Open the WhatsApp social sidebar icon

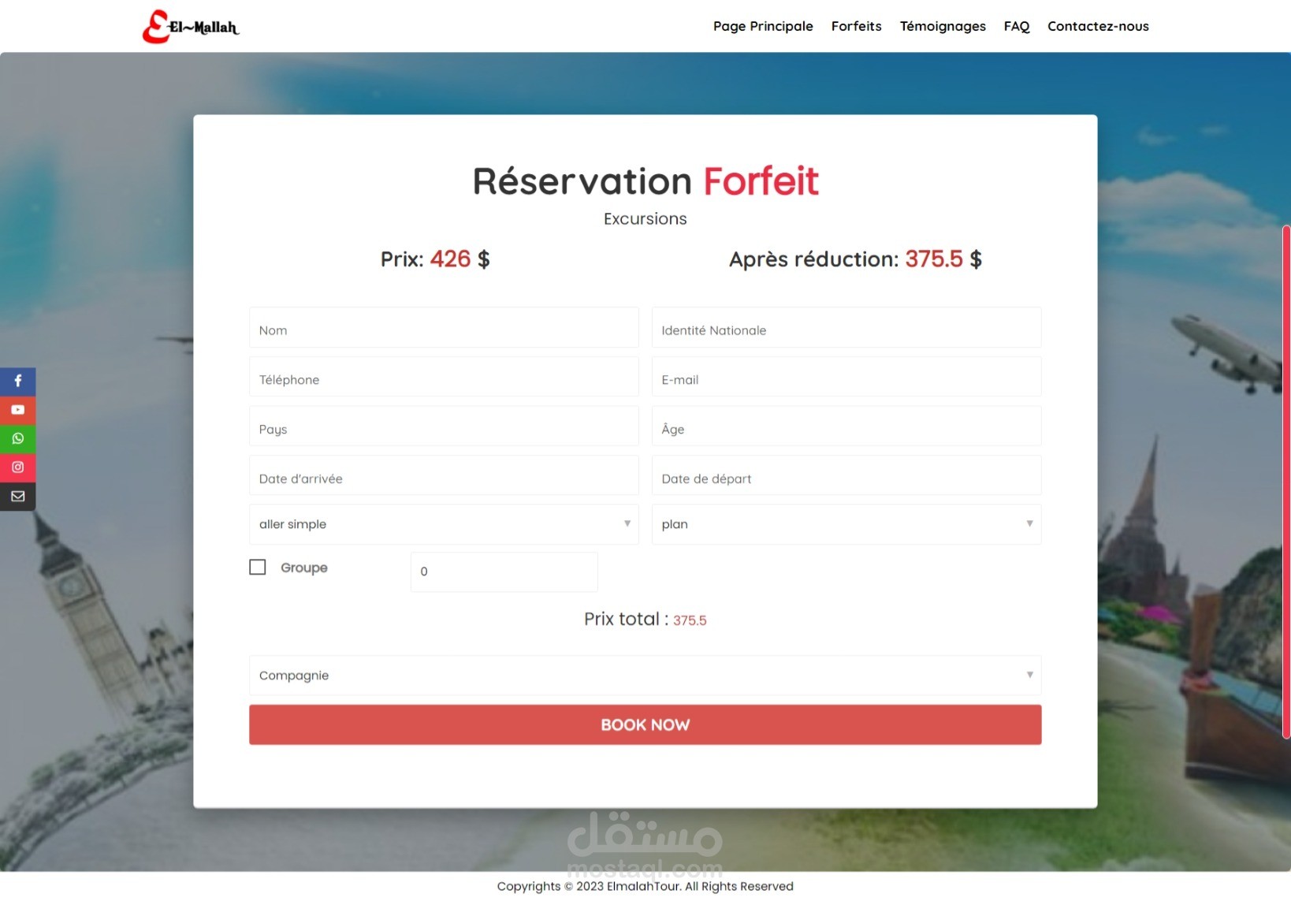tap(17, 439)
